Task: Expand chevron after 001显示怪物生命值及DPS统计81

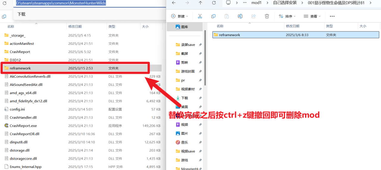Action: pos(370,3)
